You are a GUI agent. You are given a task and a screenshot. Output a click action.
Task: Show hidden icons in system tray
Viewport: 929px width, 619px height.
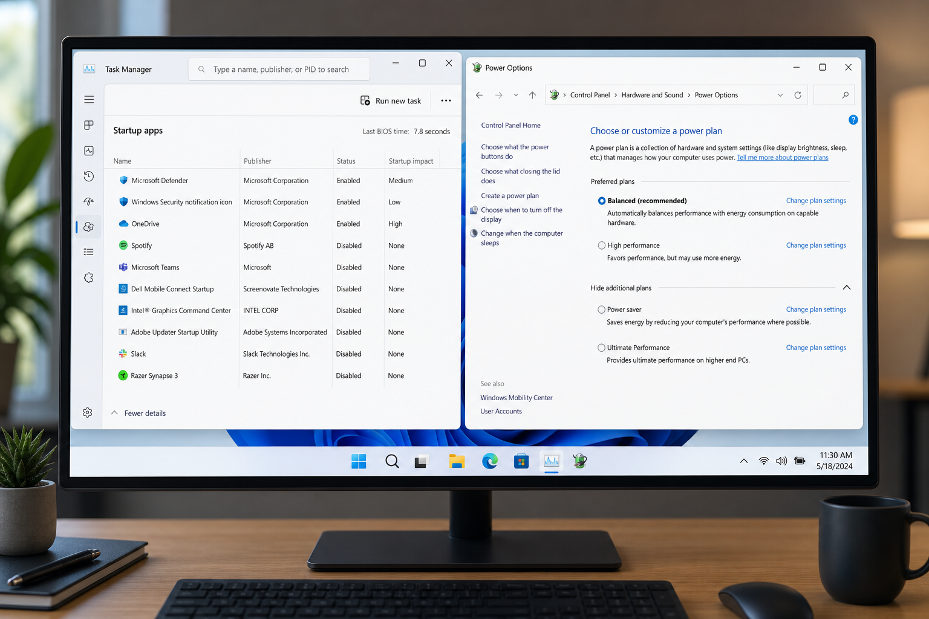tap(744, 461)
